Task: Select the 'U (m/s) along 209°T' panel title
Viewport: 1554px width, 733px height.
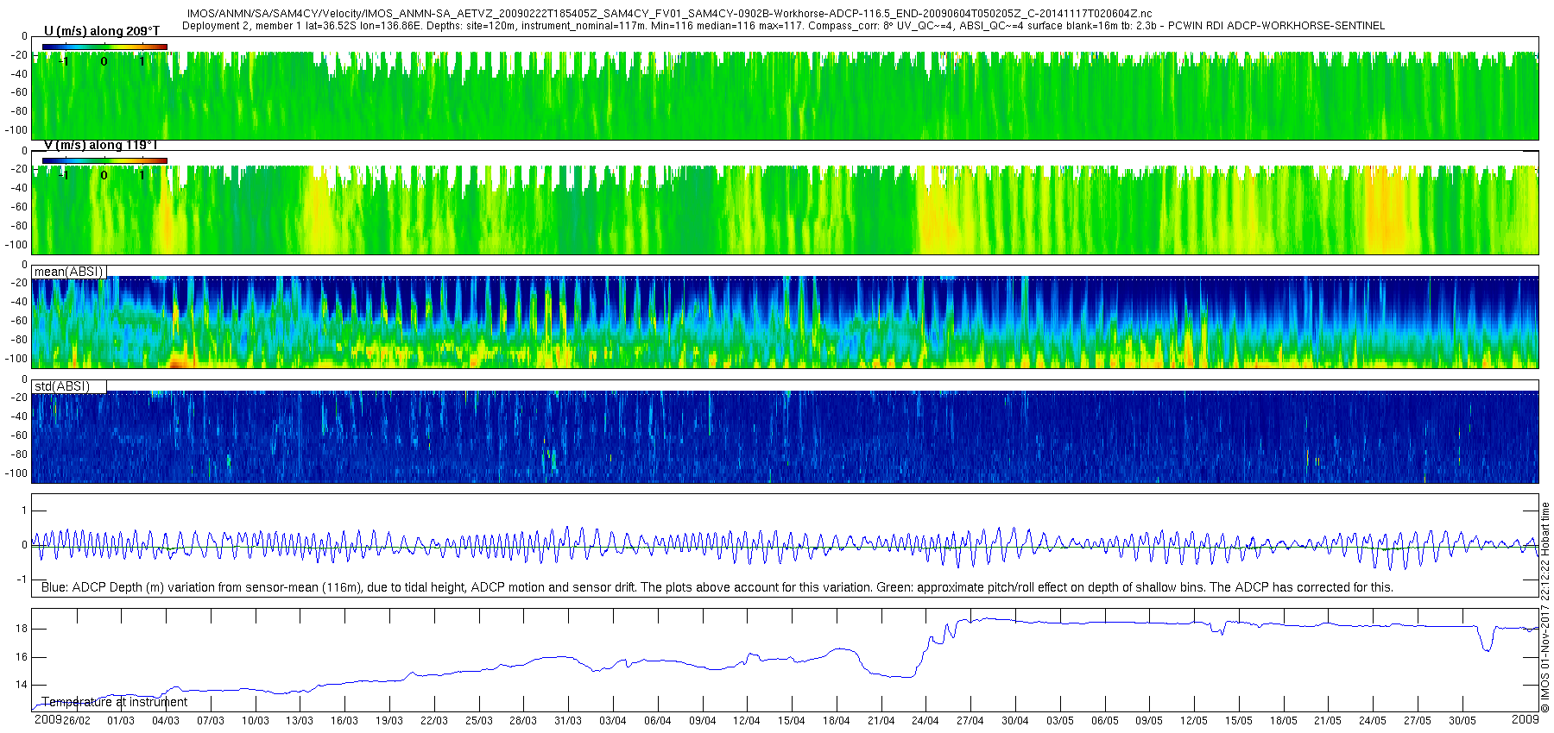Action: tap(102, 31)
